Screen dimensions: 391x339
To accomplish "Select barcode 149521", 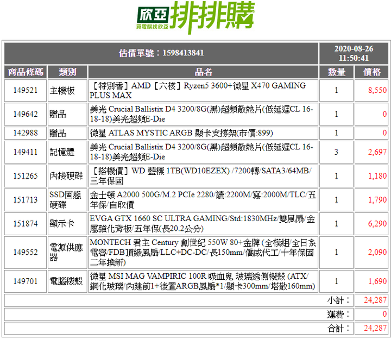I will click(x=26, y=90).
